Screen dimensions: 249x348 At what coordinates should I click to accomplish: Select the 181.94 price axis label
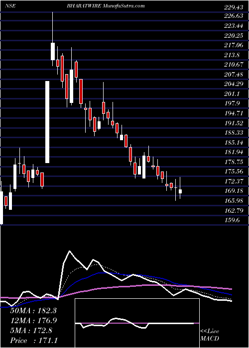[x=234, y=152]
